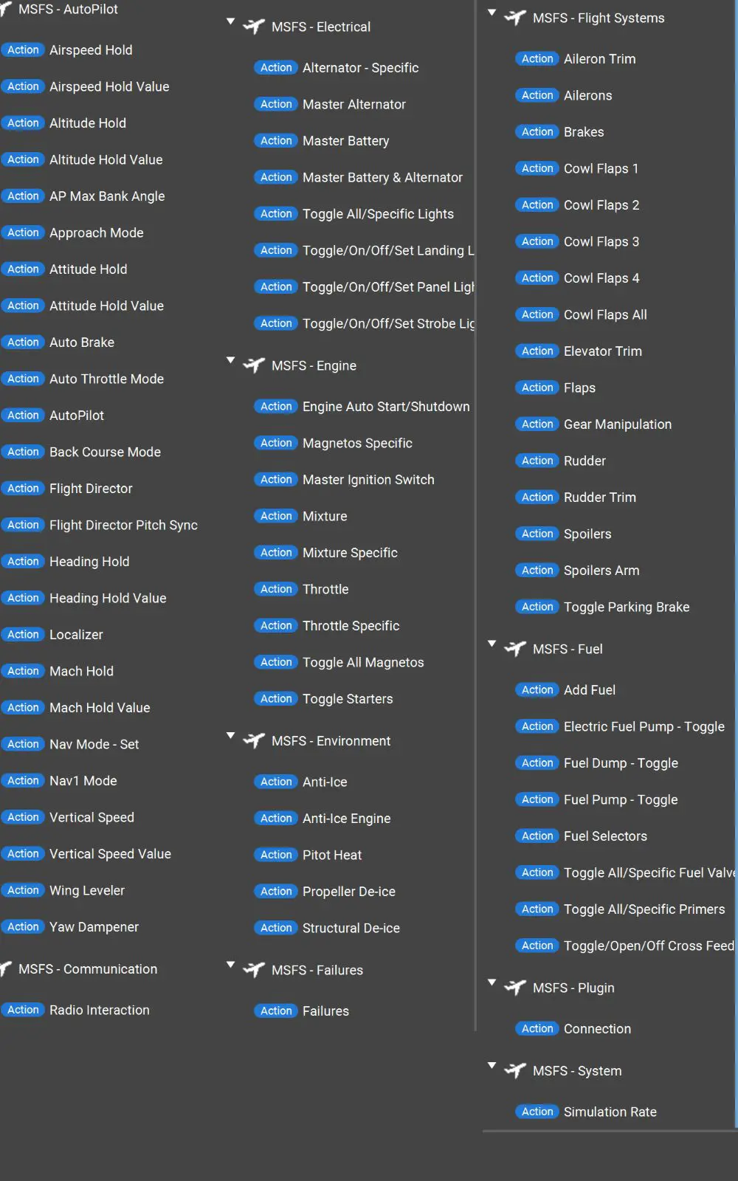Select the Propeller De-ice action
Screen dimensions: 738x1181
point(349,892)
